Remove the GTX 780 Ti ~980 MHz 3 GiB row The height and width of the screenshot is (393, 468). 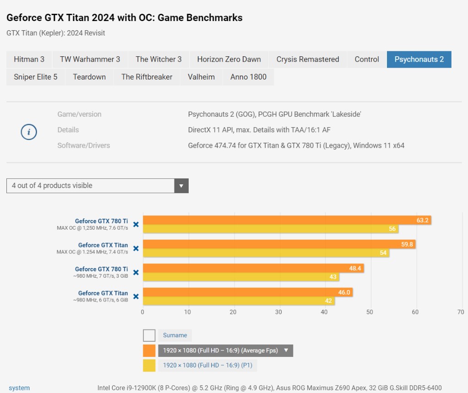pyautogui.click(x=136, y=272)
